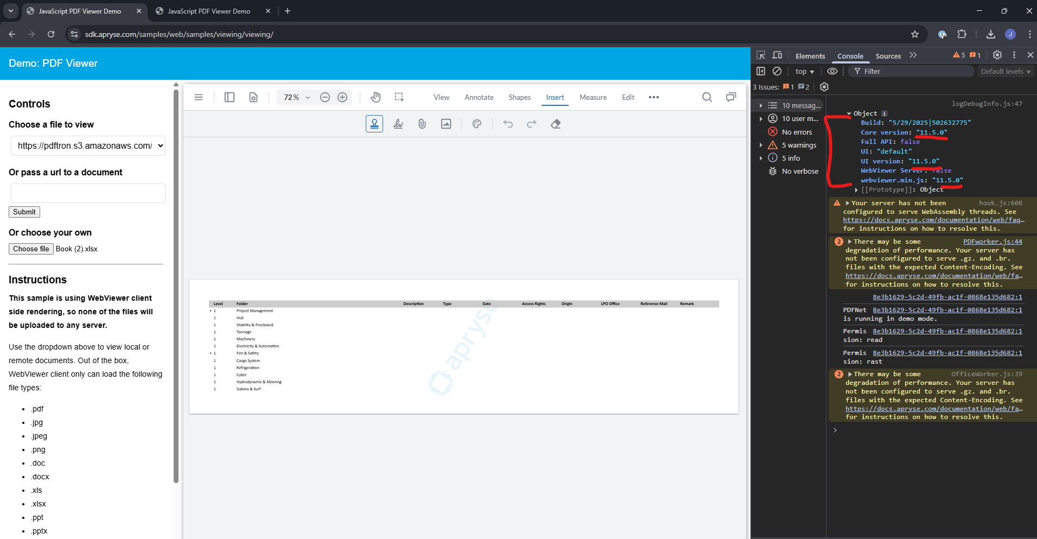This screenshot has height=539, width=1037.
Task: Open the OfficeWorker.js:39 source link
Action: [987, 374]
